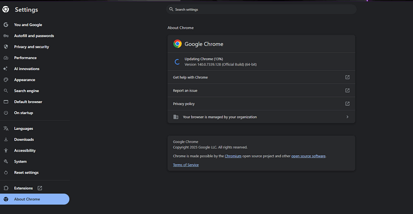Screen dimensions: 413x214
Task: Open the Chromium project link
Action: tap(233, 156)
